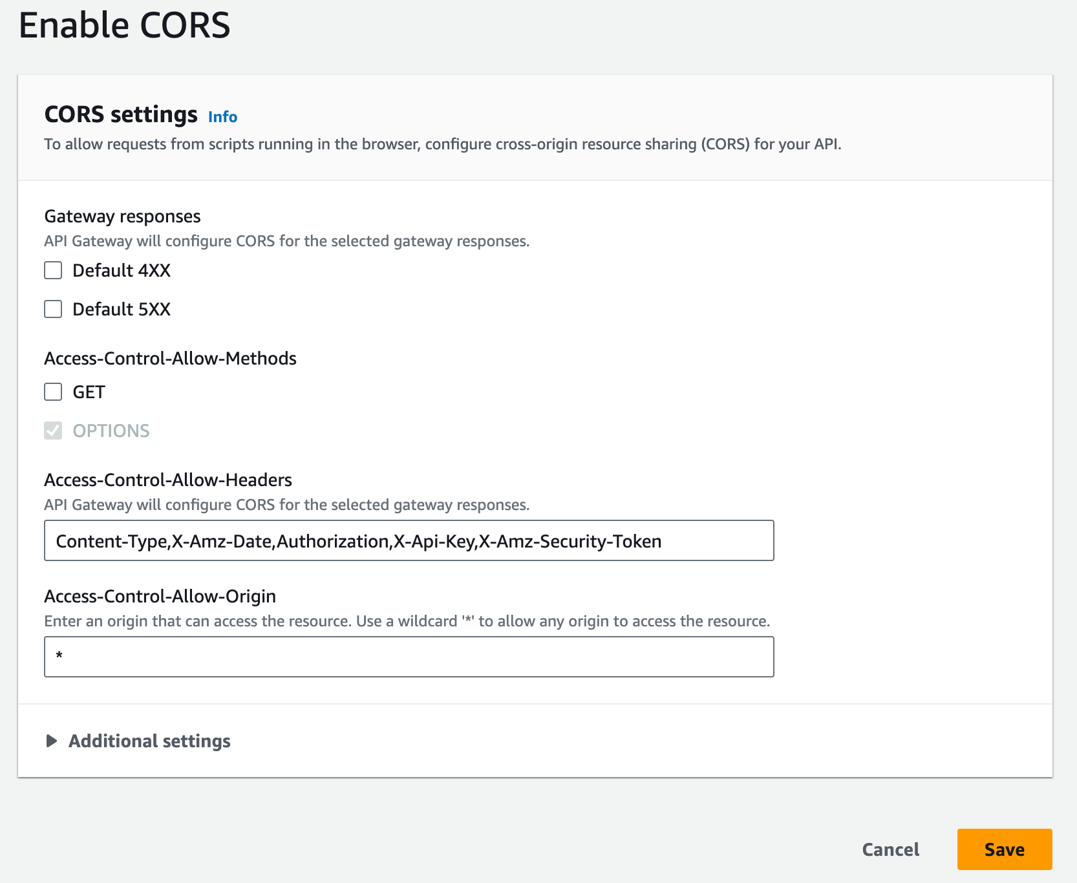
Task: Expand the Additional settings section
Action: click(138, 741)
